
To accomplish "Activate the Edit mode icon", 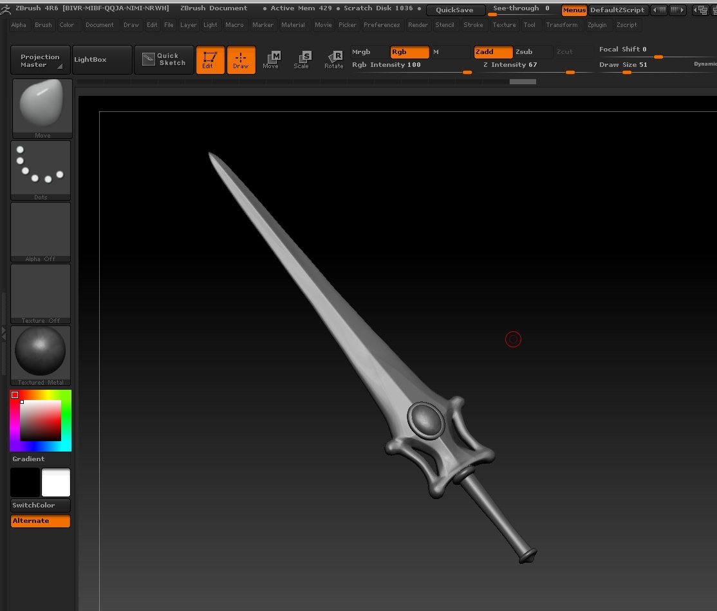I will [x=210, y=60].
